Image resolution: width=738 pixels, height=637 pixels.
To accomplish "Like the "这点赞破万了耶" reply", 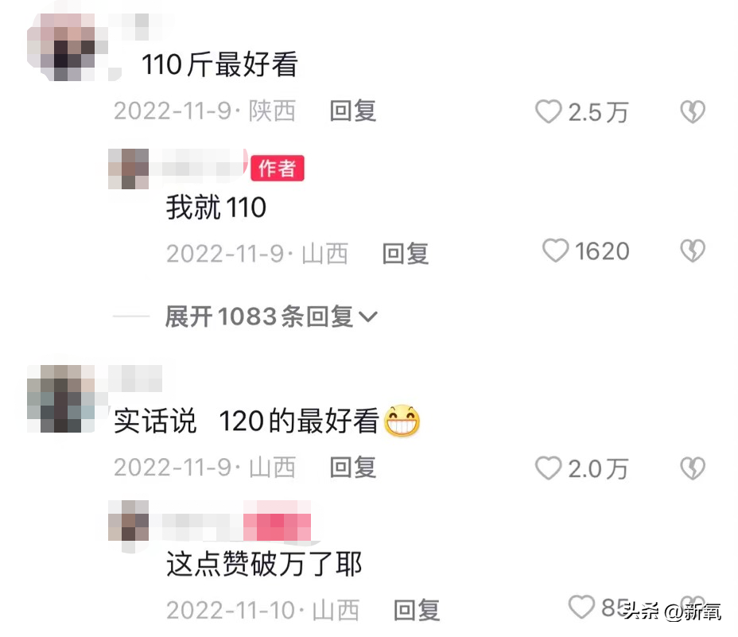I will pos(581,607).
